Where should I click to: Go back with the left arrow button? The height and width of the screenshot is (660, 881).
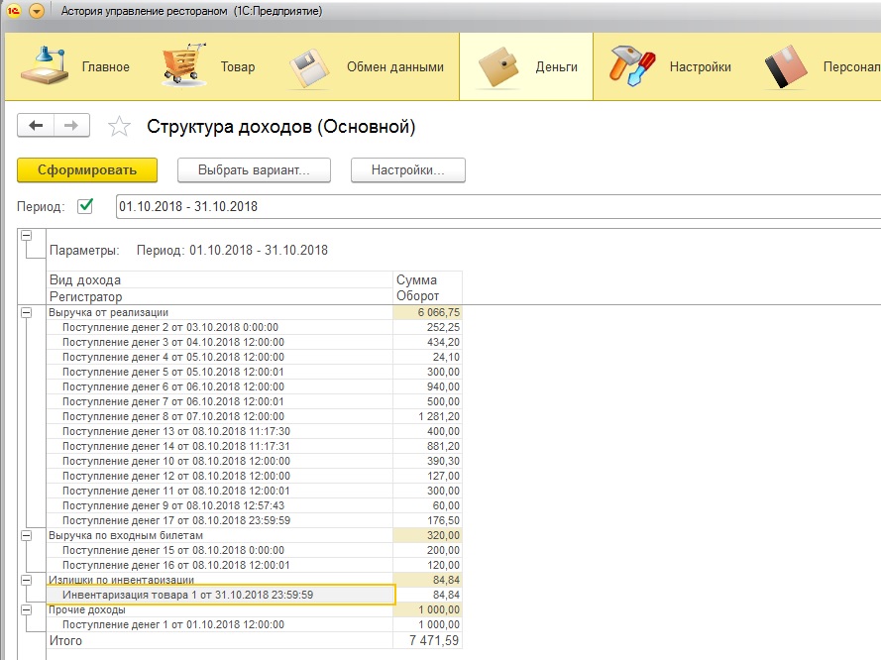click(x=37, y=125)
